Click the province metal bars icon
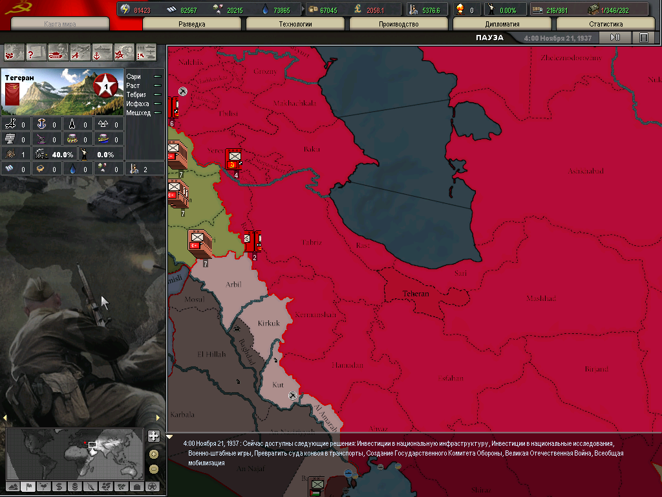The image size is (662, 497). point(9,169)
